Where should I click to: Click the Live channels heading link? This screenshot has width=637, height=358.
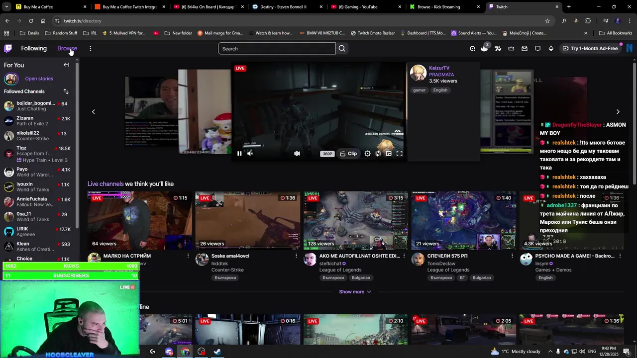[x=106, y=184]
